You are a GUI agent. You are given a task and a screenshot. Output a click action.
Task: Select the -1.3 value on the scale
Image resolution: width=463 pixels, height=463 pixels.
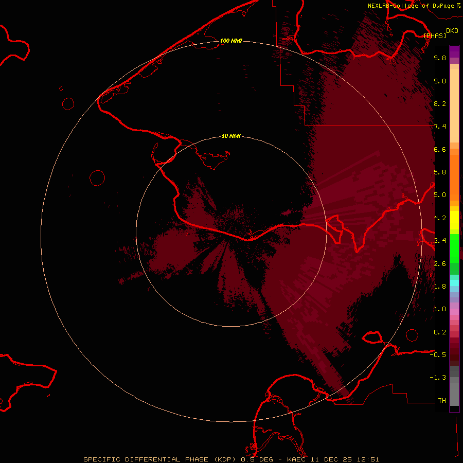(x=438, y=378)
